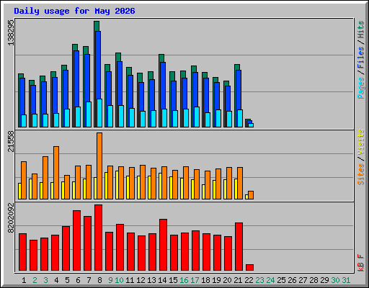The image size is (369, 288).
Task: Click day 9 on the x-axis
Action: [110, 280]
